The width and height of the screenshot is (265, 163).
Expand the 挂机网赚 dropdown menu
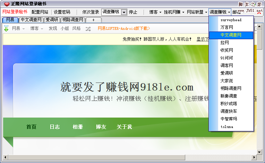click(174, 12)
